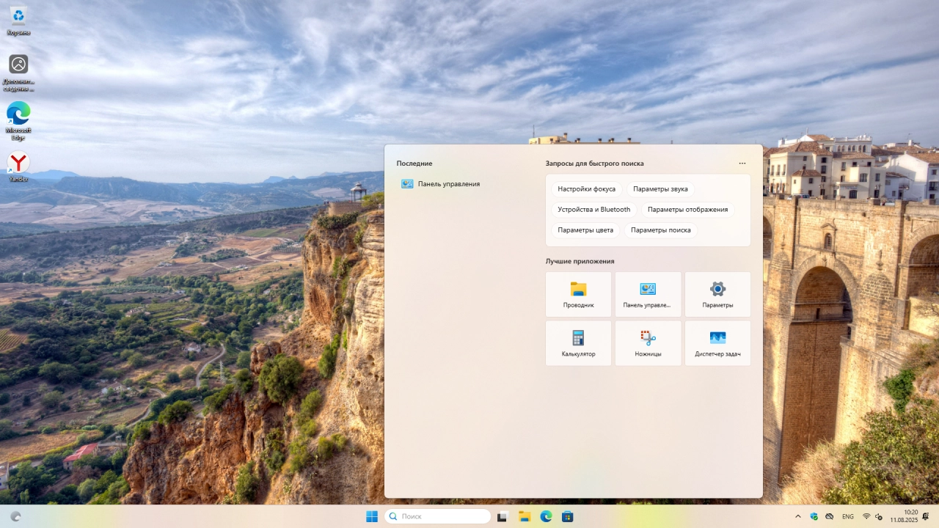
Task: Open Windows Security tray icon
Action: click(x=814, y=516)
